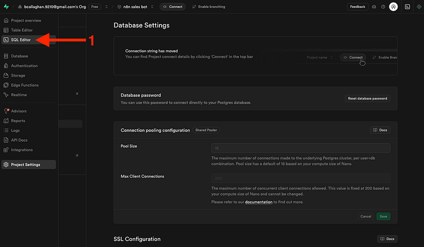The width and height of the screenshot is (424, 247).
Task: Open the Table Editor page
Action: pyautogui.click(x=22, y=30)
